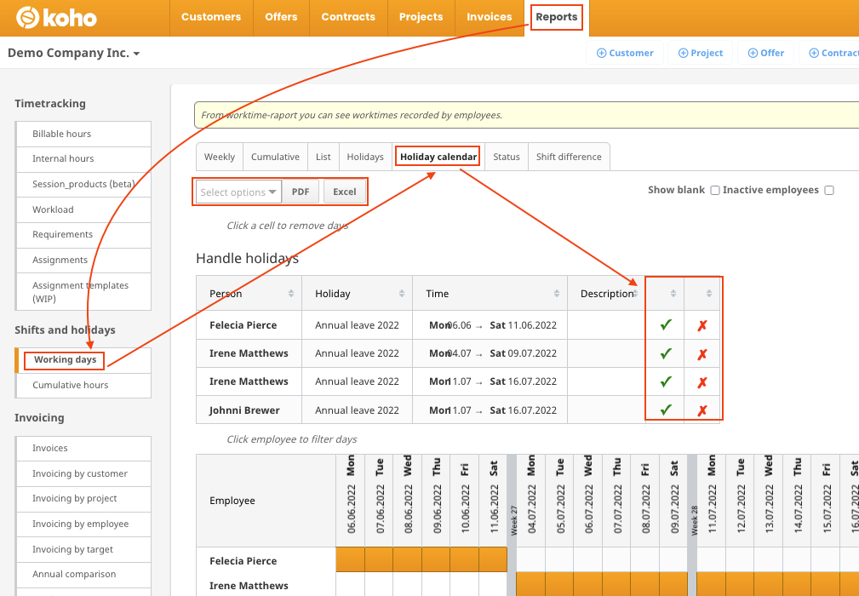The image size is (859, 596).
Task: Approve Johnni Brewer's holiday checkmark
Action: [666, 410]
